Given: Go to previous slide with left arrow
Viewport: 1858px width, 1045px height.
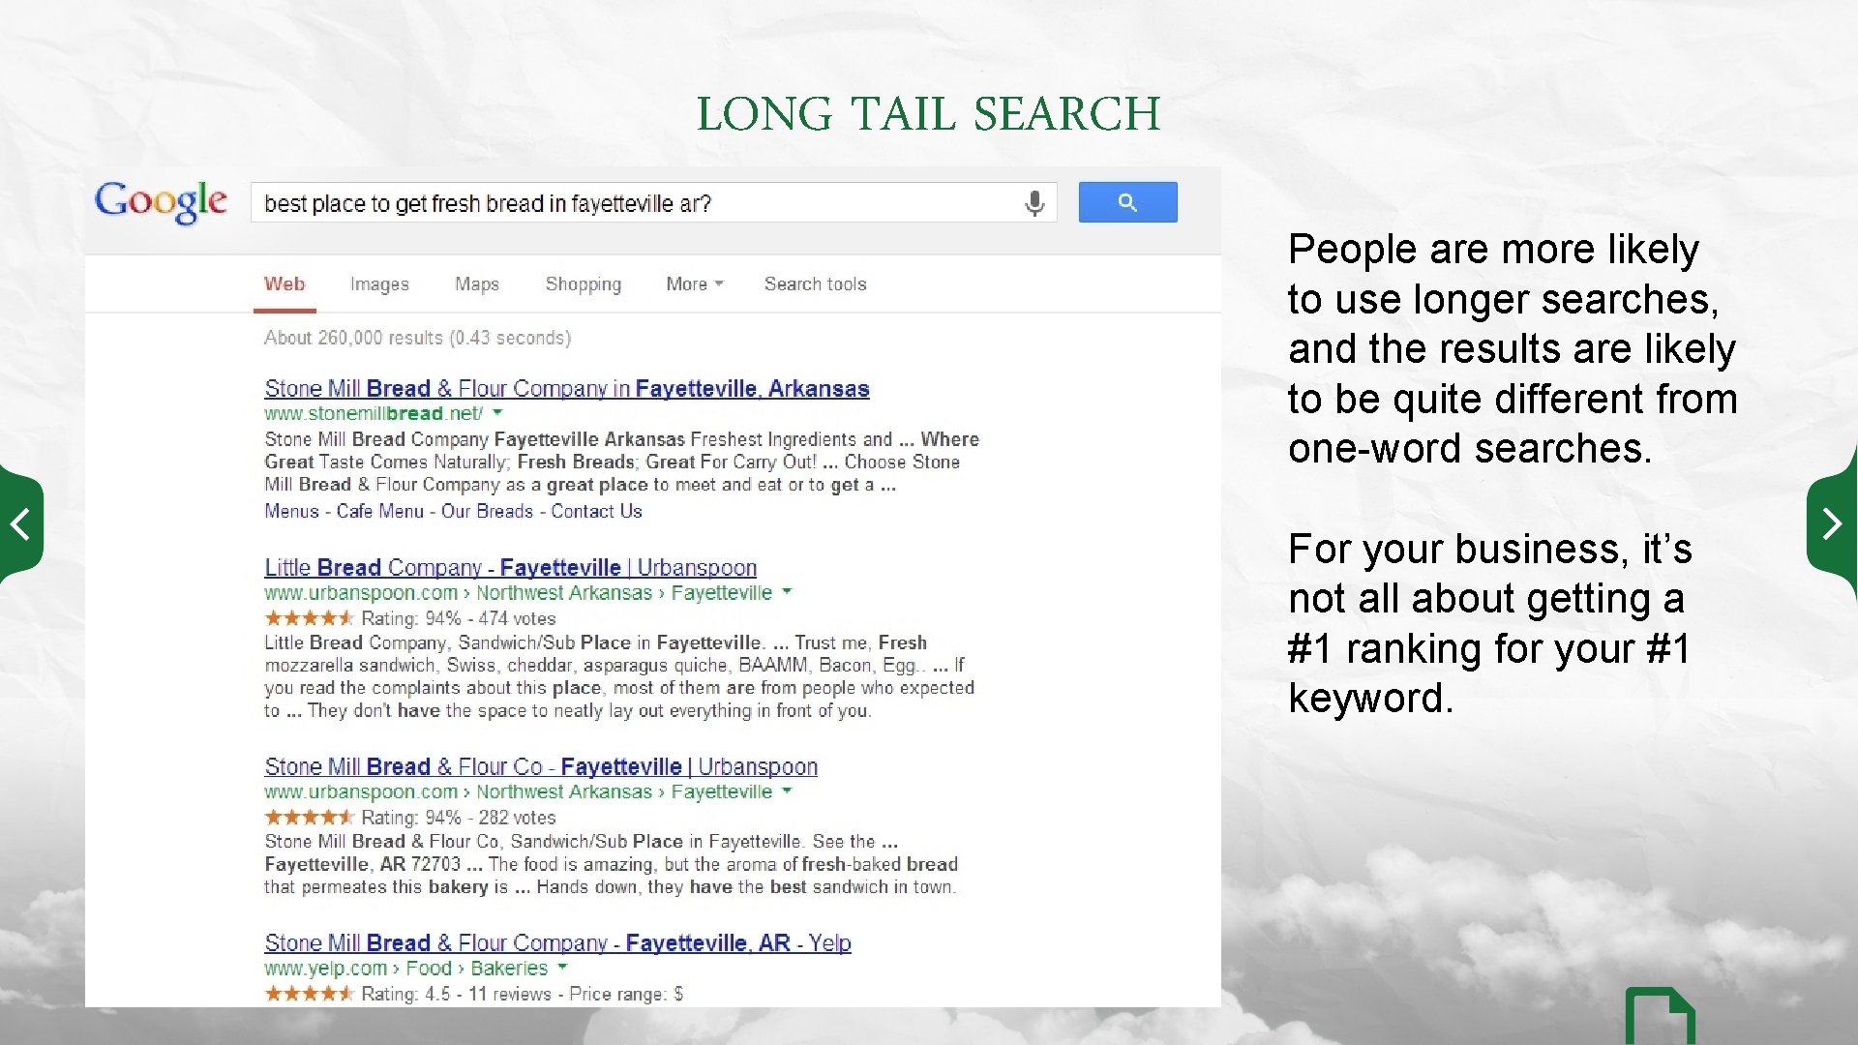Looking at the screenshot, I should point(19,524).
